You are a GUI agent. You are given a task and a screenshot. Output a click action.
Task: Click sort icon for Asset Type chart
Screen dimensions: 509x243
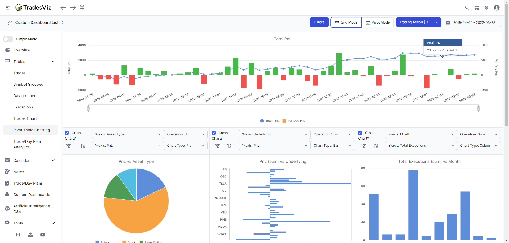(83, 146)
